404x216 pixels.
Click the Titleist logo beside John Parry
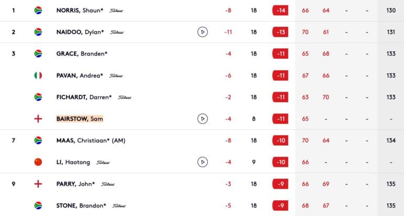(108, 184)
